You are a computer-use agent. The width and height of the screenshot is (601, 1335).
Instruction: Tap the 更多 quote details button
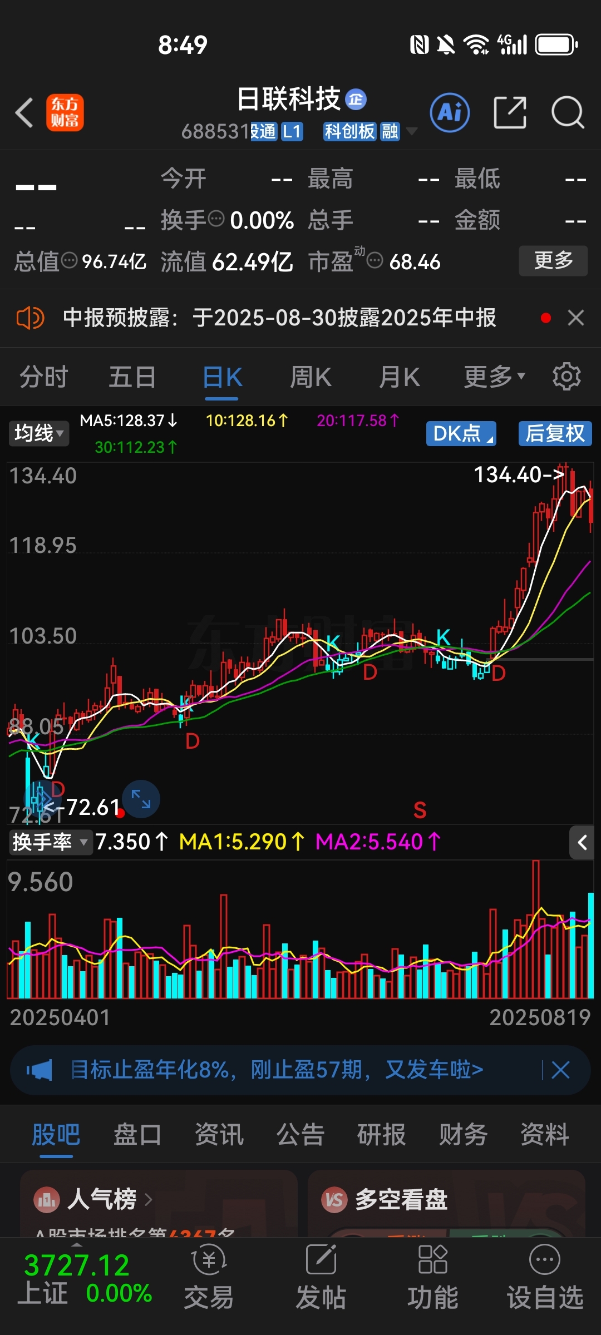553,260
